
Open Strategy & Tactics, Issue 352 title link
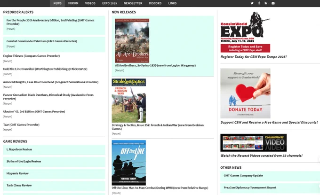tap(158, 127)
